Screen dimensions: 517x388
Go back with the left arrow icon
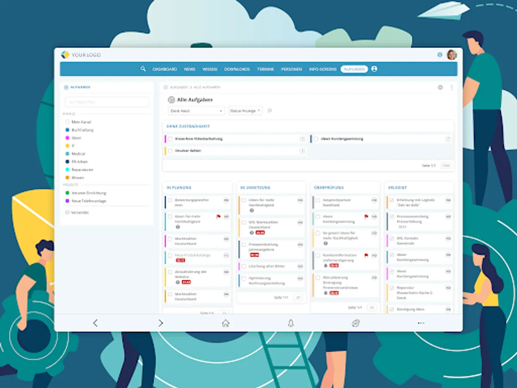tap(95, 323)
